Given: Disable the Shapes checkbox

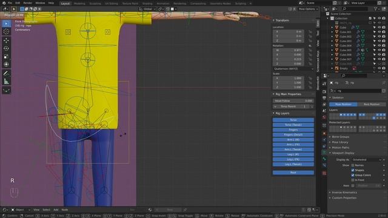Looking at the screenshot, I should [353, 170].
